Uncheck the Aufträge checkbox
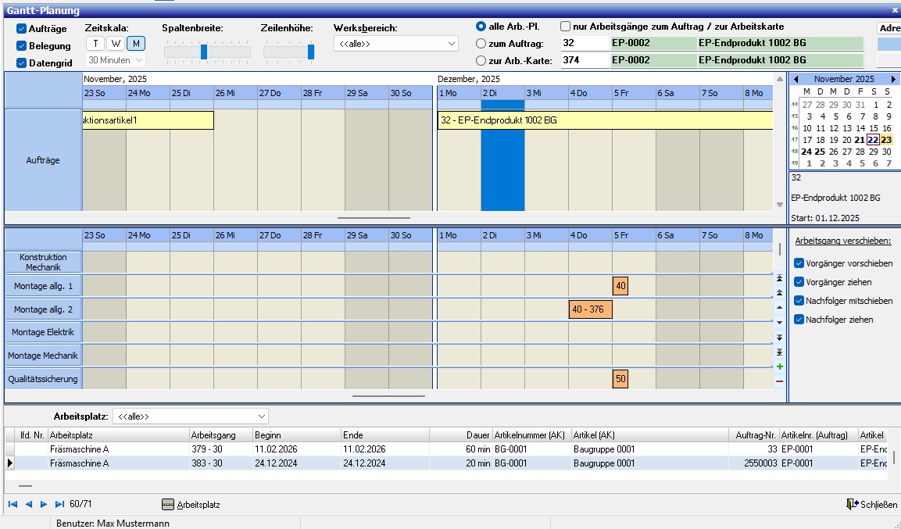 (x=22, y=28)
